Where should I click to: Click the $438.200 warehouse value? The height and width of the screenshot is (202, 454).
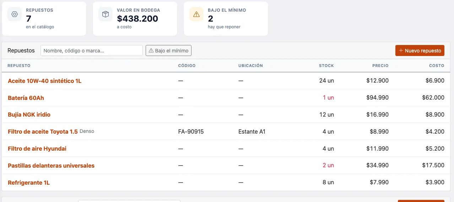tap(137, 18)
